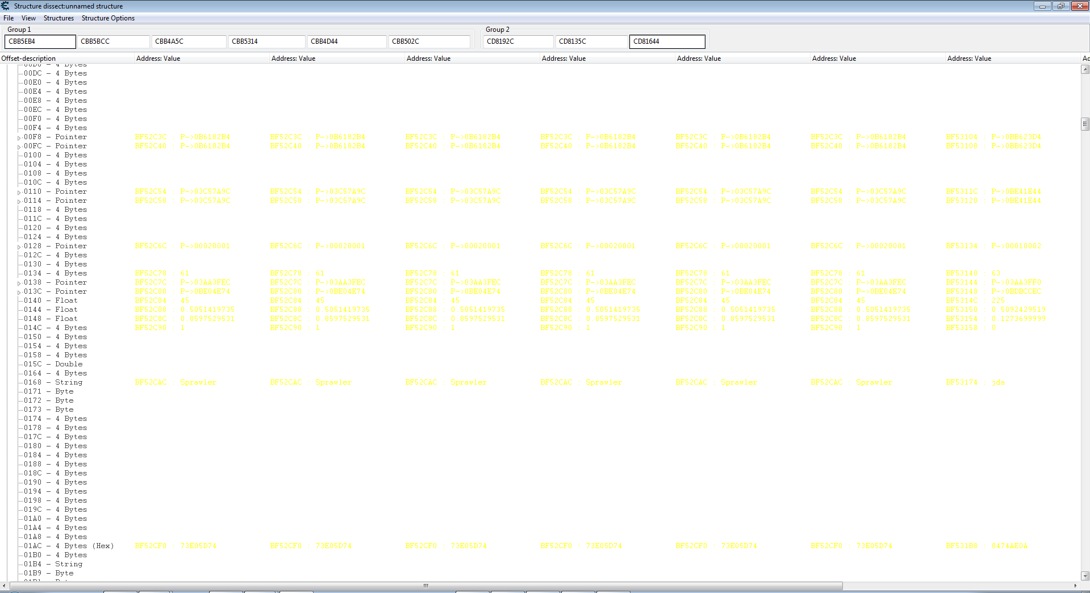Expand the 0138 Pointer row
The height and width of the screenshot is (593, 1090).
tap(19, 283)
